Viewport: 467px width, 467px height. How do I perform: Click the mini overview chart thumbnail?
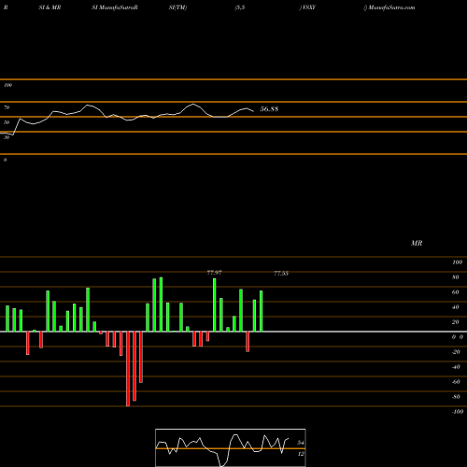[231, 447]
